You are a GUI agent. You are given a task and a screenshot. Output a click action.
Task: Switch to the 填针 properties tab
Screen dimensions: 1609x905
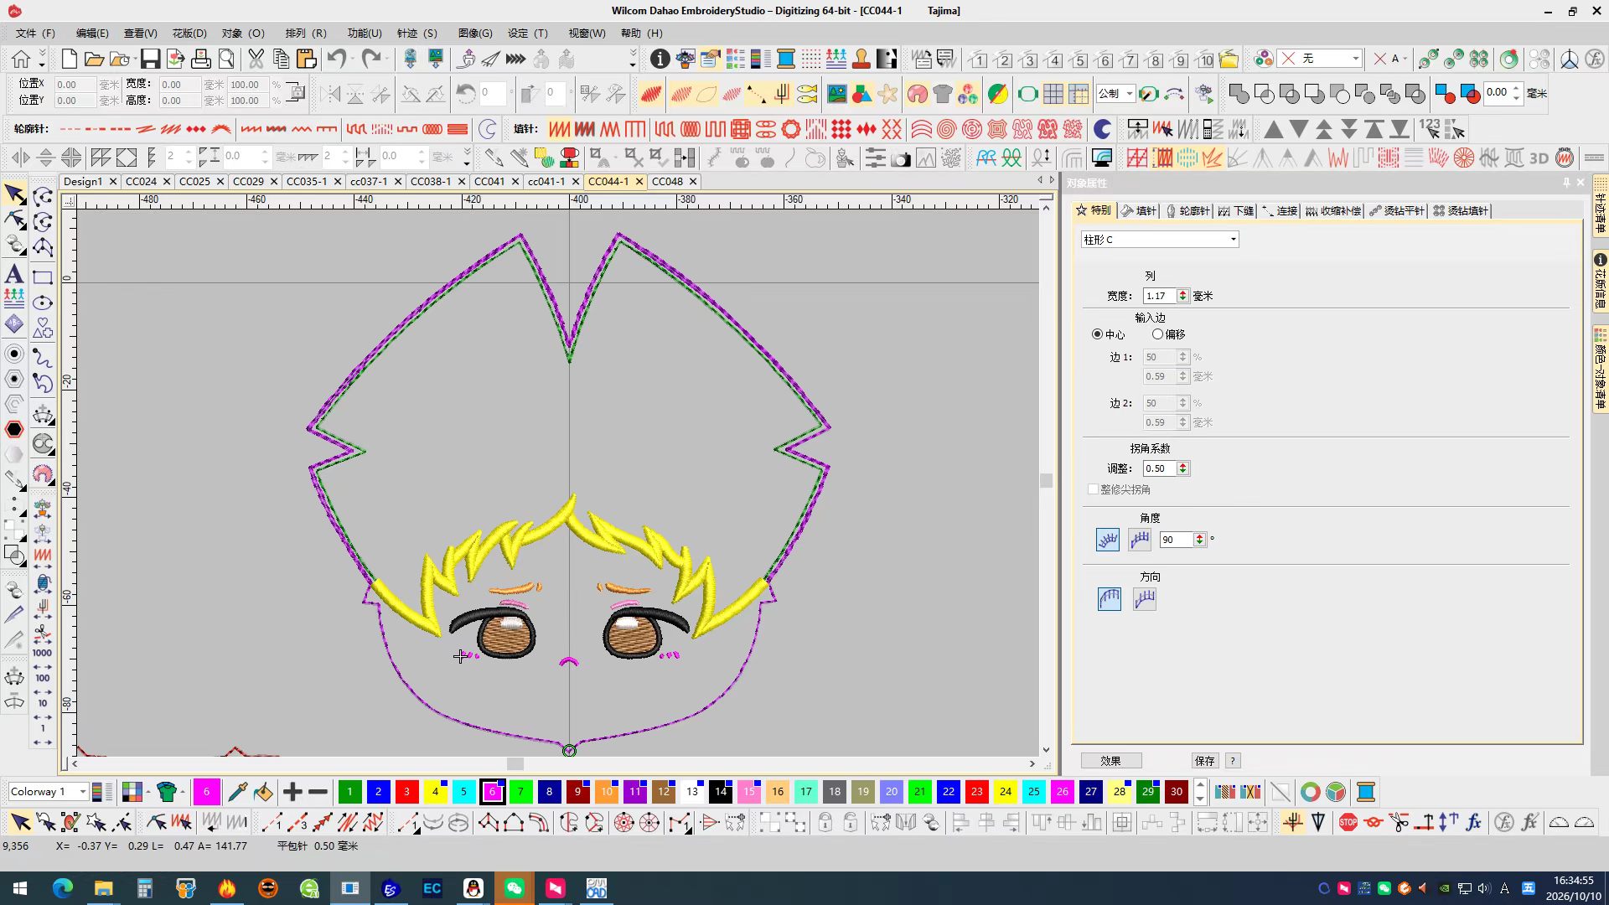(1140, 210)
